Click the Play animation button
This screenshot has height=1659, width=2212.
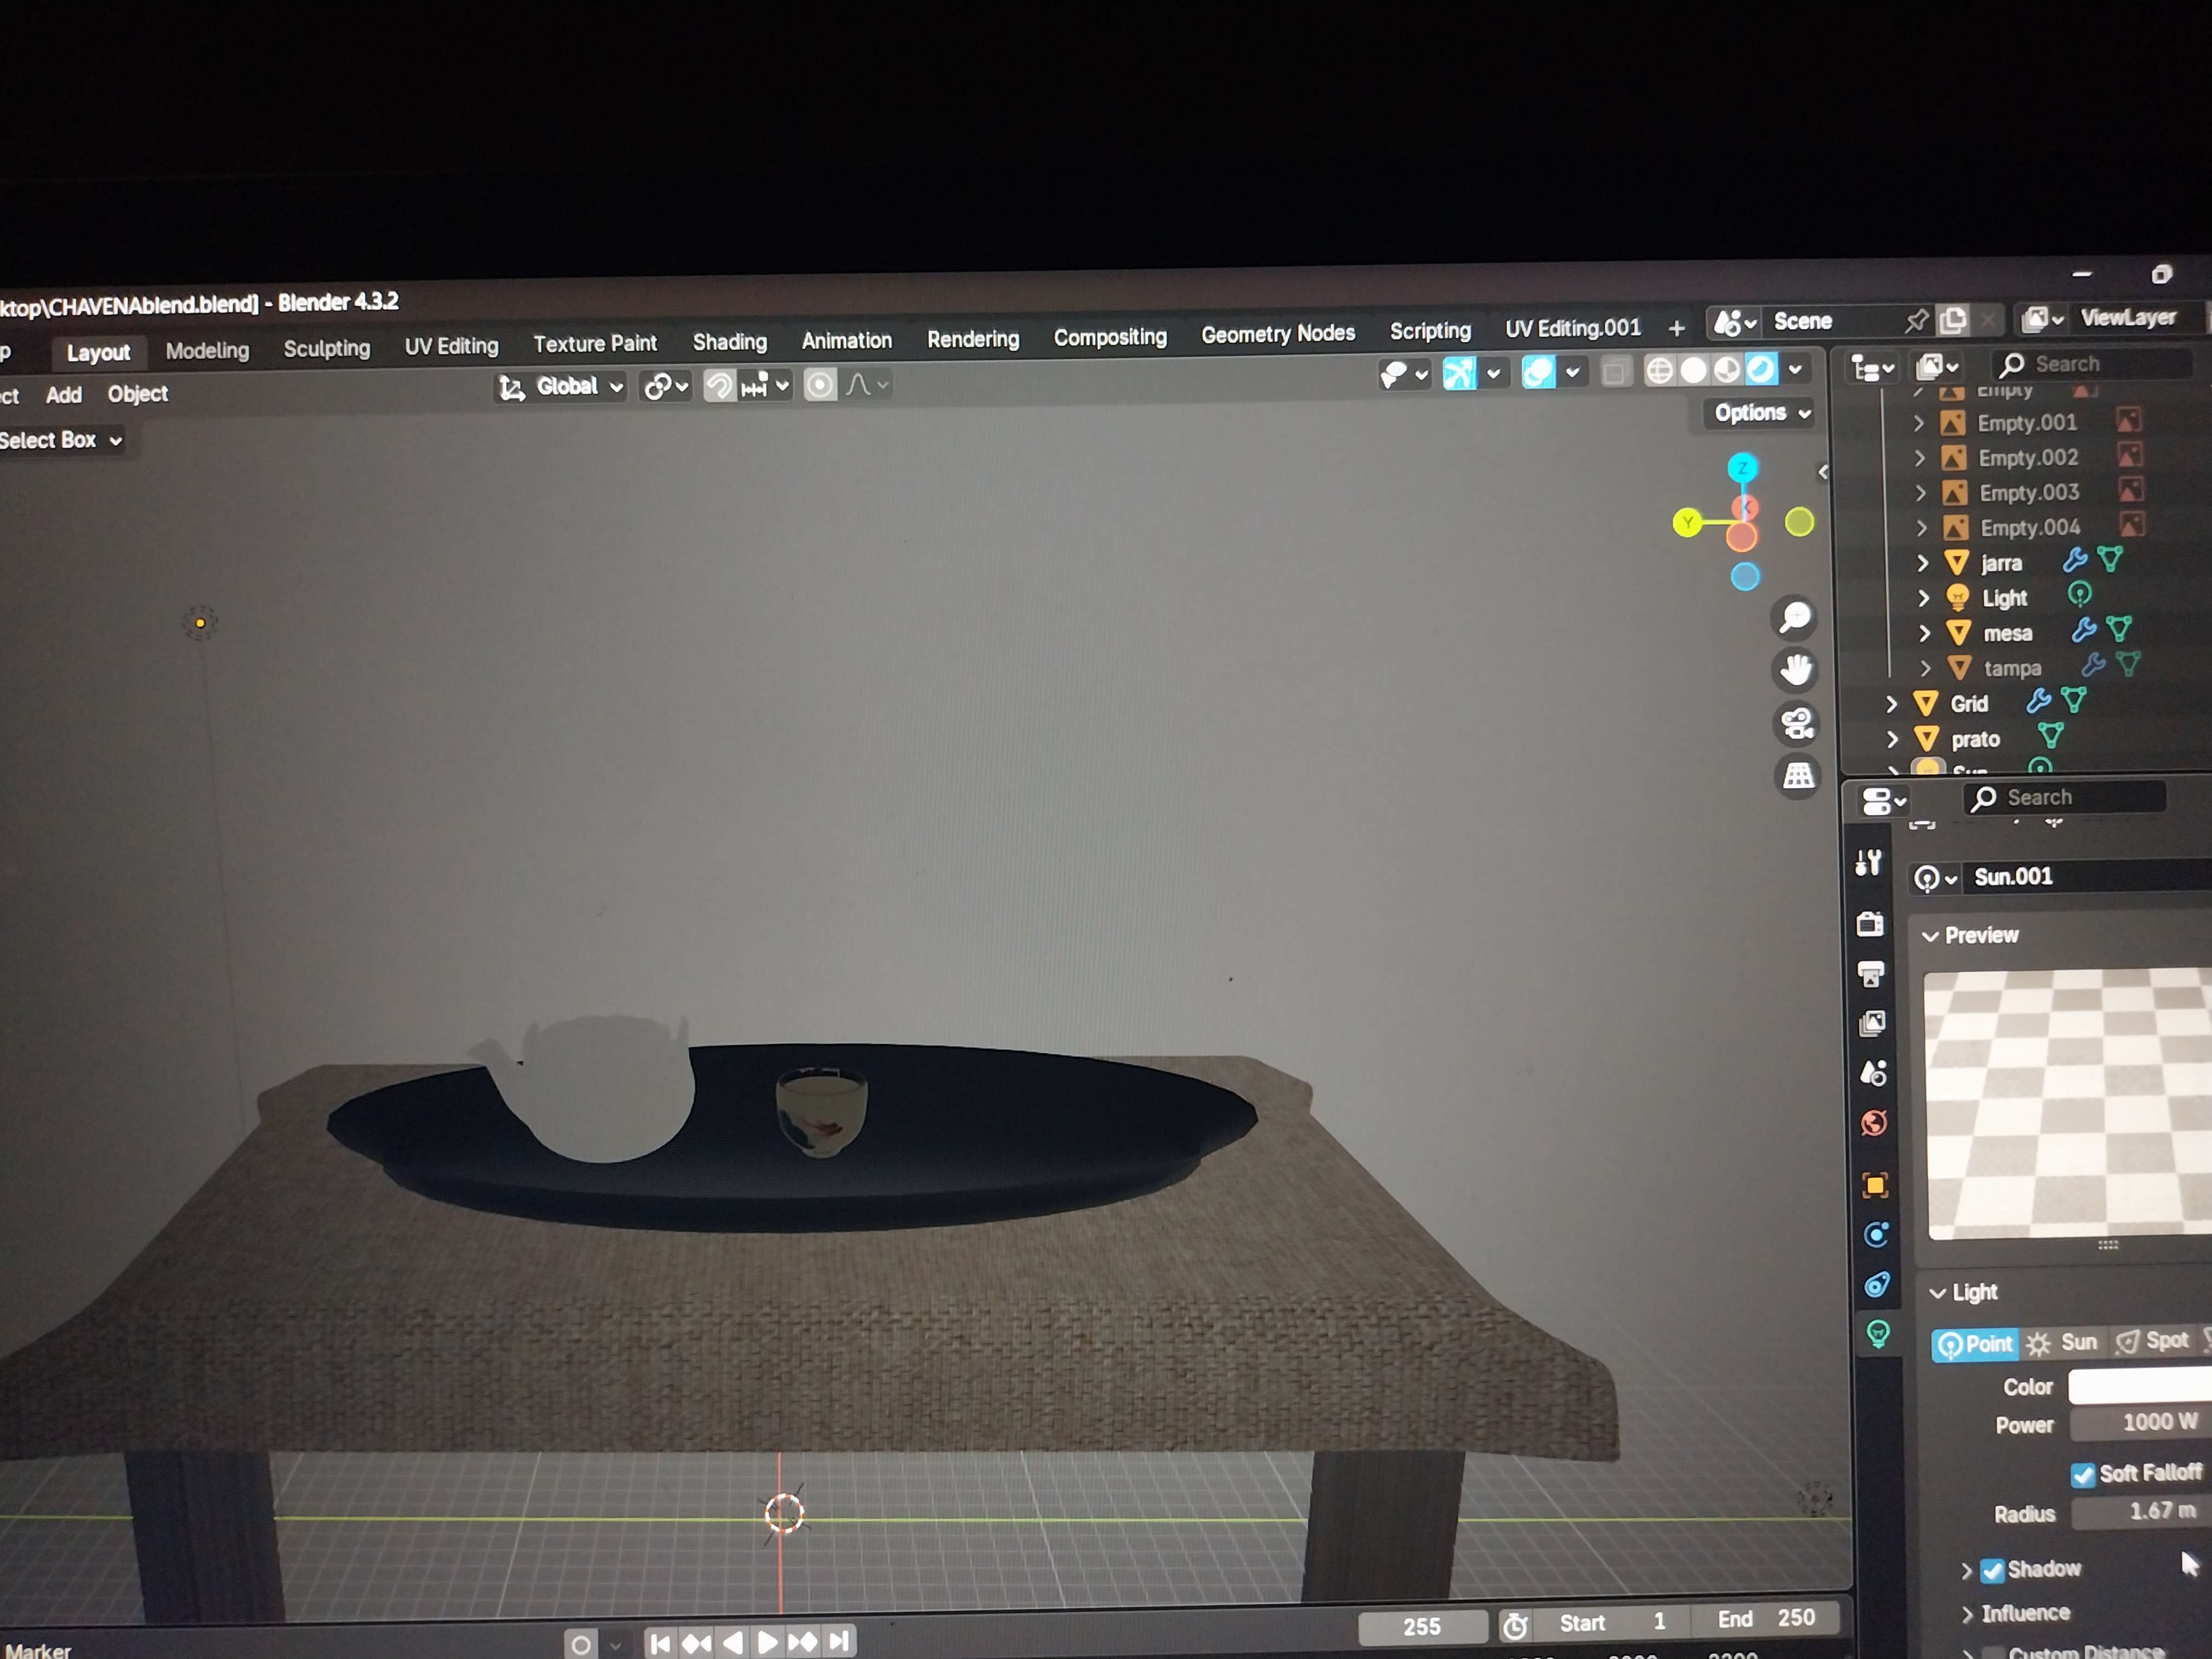(x=767, y=1642)
